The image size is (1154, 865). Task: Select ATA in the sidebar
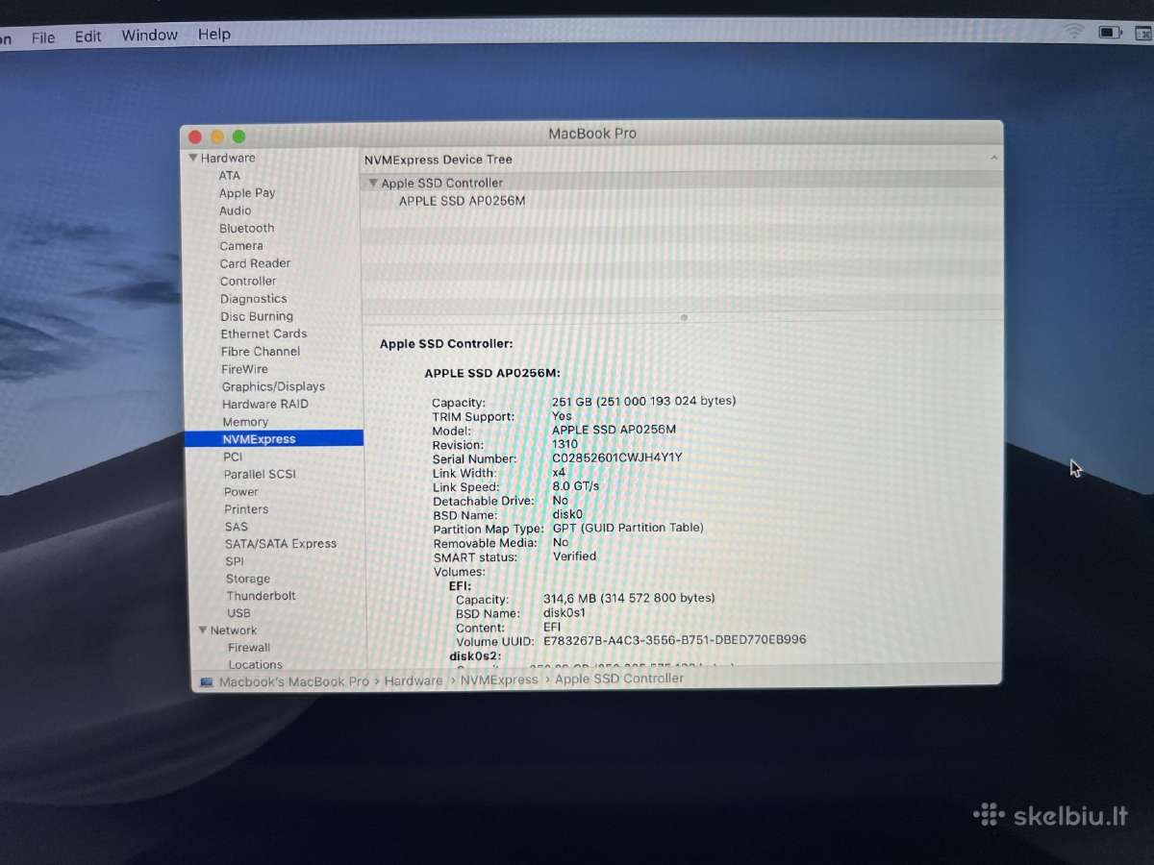click(x=229, y=175)
